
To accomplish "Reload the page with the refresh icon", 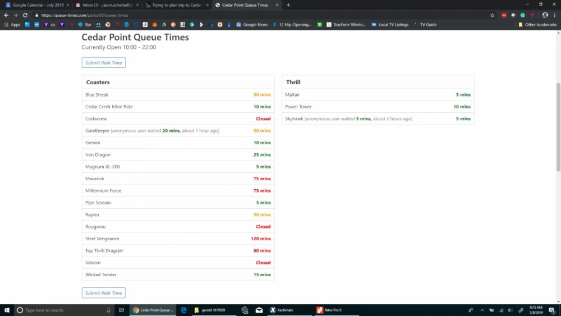I will (25, 15).
